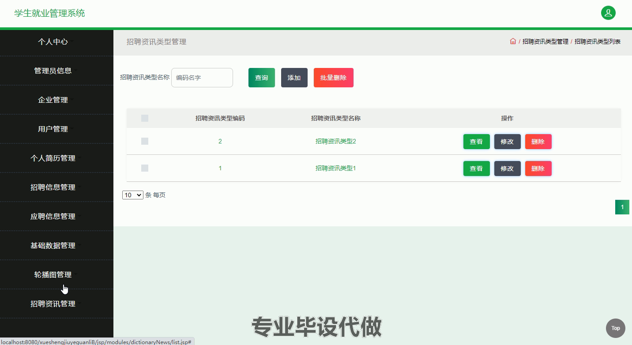Click the Top scroll-up button
This screenshot has height=345, width=632.
point(615,328)
